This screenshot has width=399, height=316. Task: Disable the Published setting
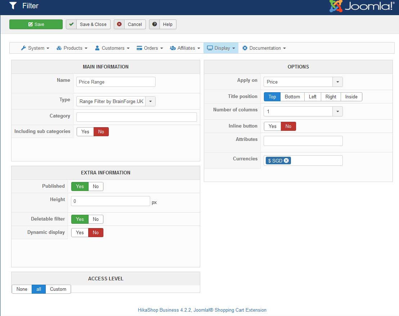[x=95, y=186]
